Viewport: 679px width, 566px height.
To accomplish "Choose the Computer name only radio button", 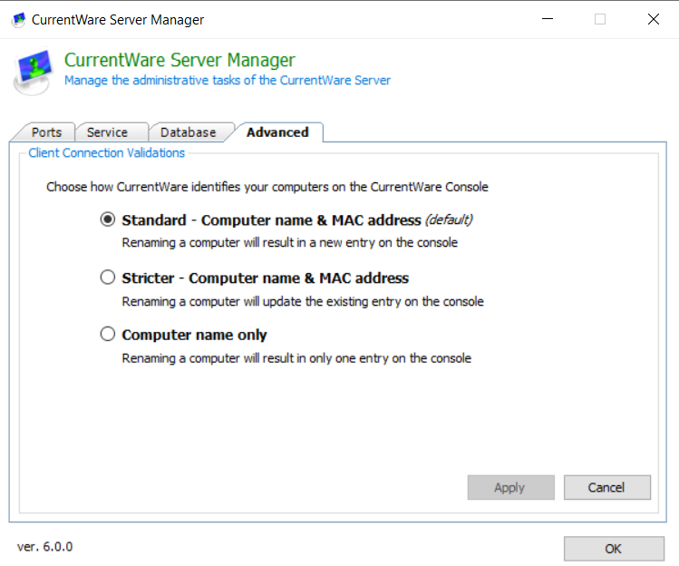I will point(108,334).
